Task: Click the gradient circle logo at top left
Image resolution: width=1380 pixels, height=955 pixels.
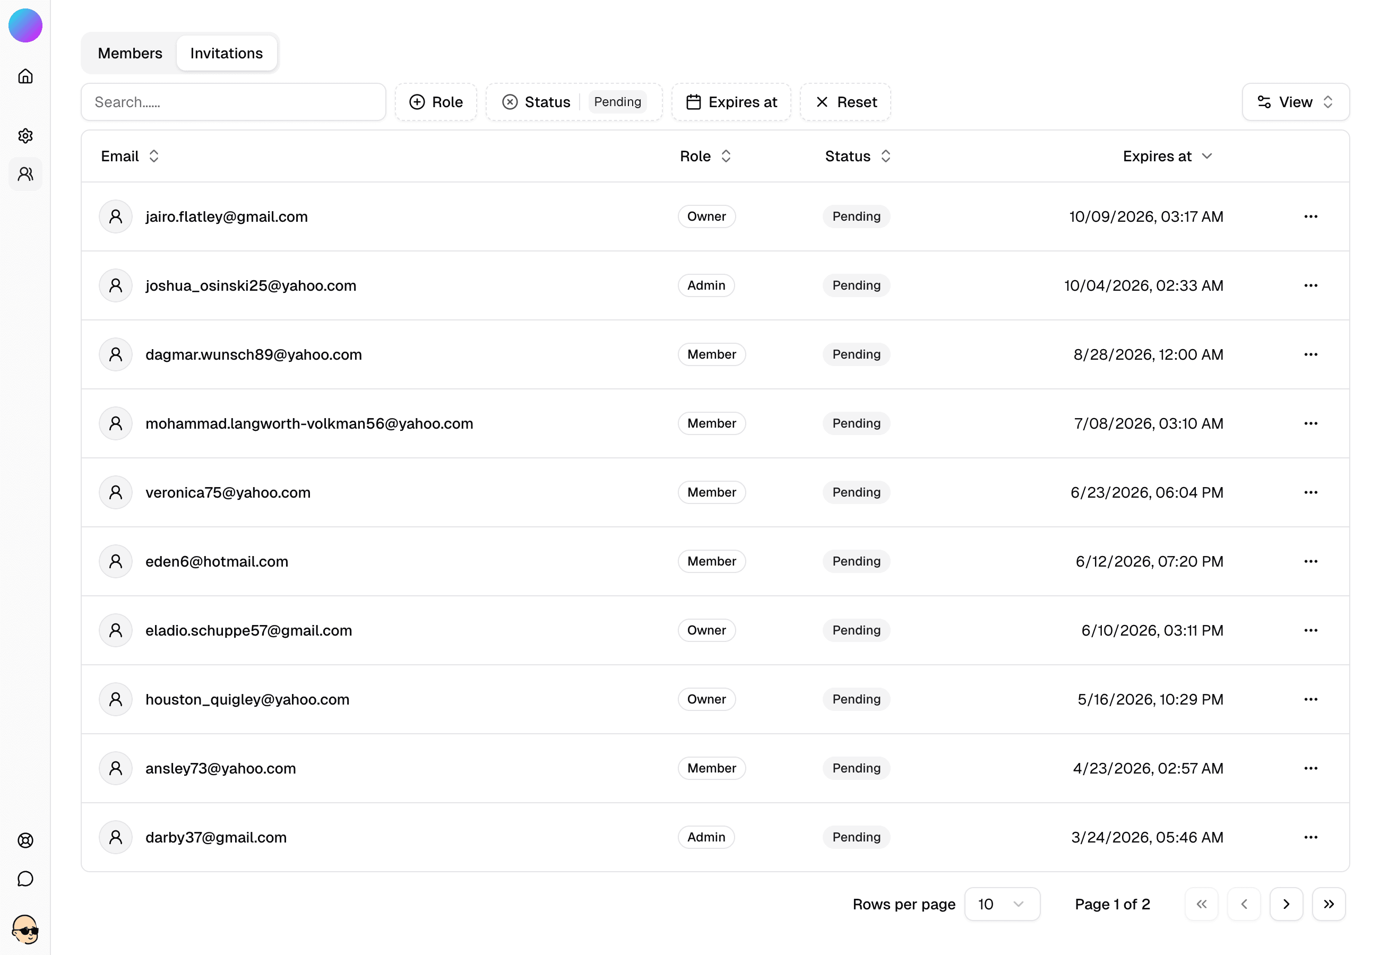Action: [x=25, y=25]
